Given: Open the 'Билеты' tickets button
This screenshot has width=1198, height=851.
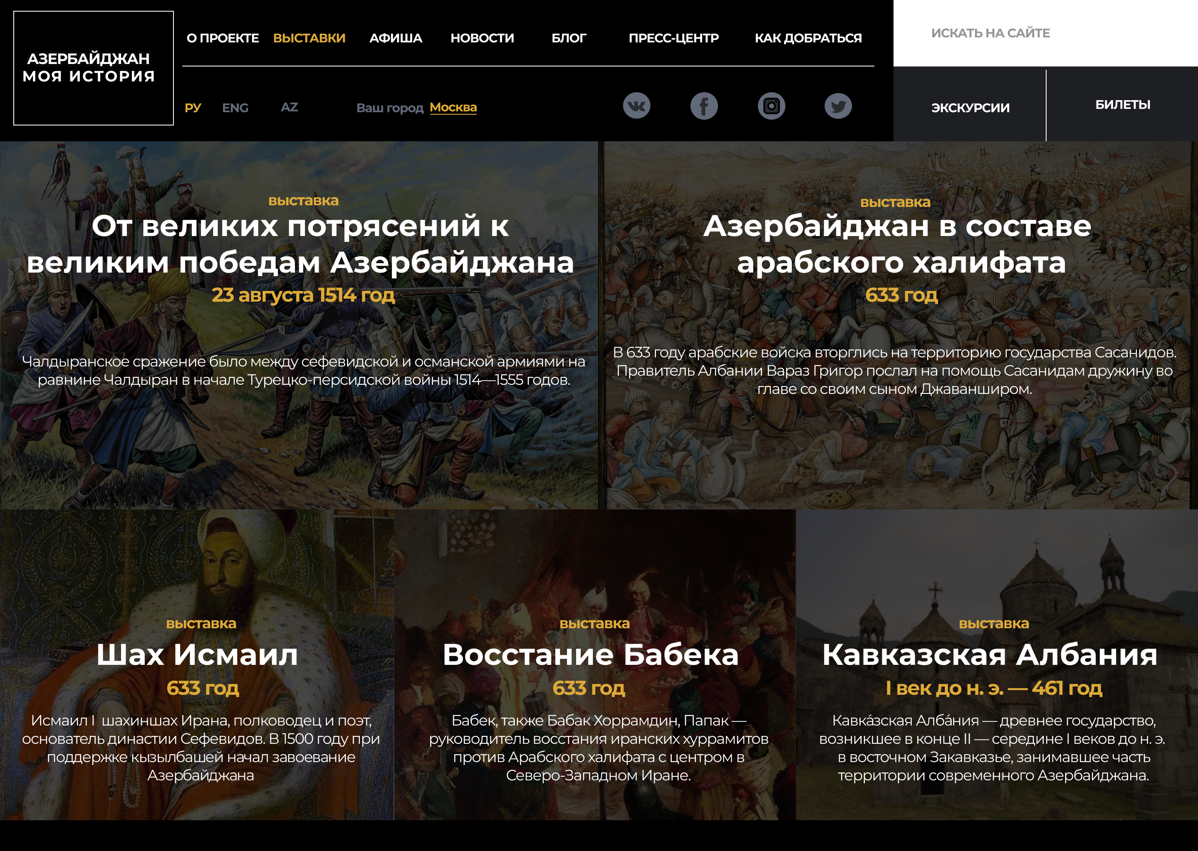Looking at the screenshot, I should click(1122, 105).
